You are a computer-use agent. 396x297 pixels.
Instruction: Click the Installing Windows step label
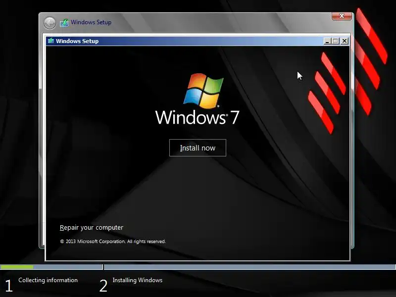click(138, 280)
